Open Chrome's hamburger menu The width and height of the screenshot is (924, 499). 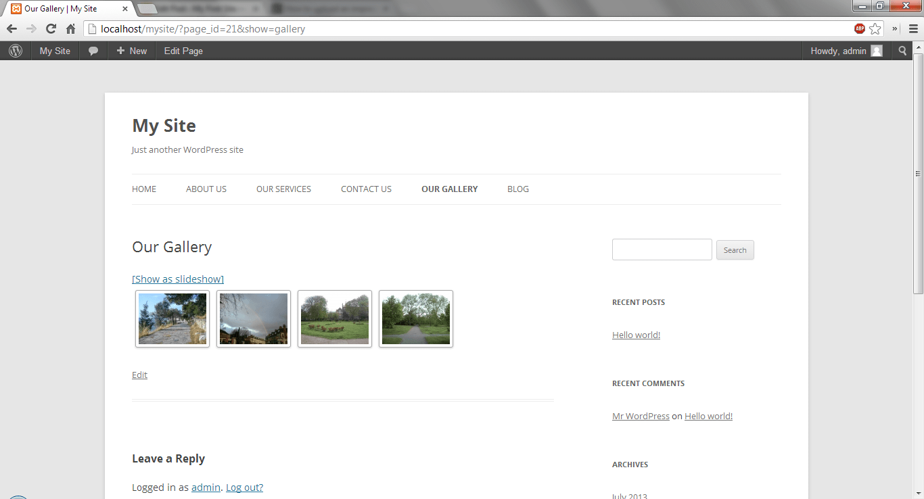(x=913, y=29)
